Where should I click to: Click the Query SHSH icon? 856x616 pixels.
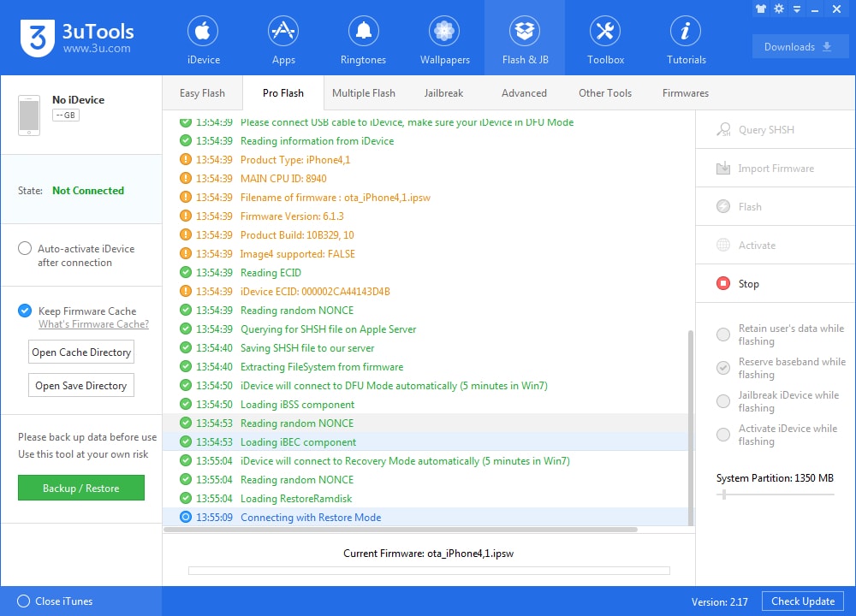pos(723,130)
